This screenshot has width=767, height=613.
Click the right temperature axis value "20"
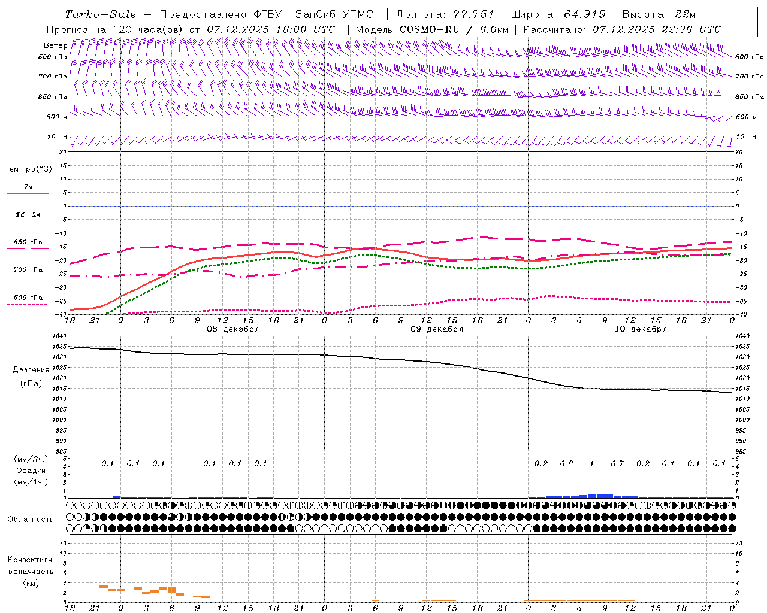739,152
